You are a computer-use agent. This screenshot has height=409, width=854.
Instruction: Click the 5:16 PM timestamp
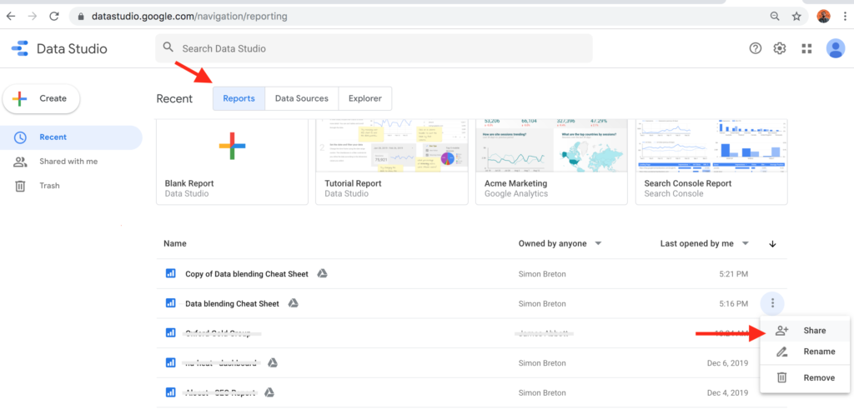[x=735, y=303]
